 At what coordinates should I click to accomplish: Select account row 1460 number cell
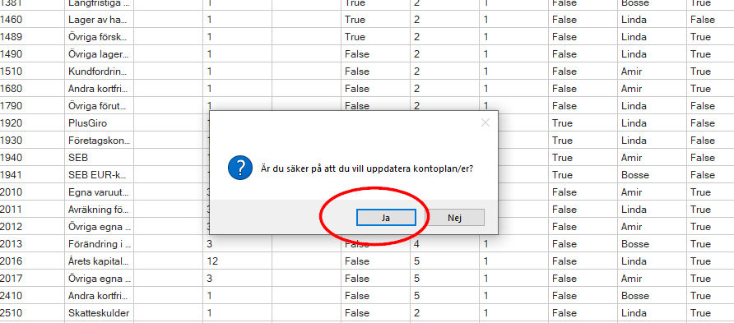32,20
